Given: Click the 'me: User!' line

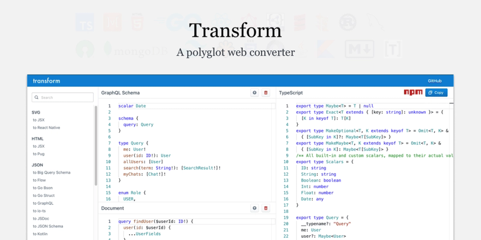Looking at the screenshot, I should tap(135, 149).
